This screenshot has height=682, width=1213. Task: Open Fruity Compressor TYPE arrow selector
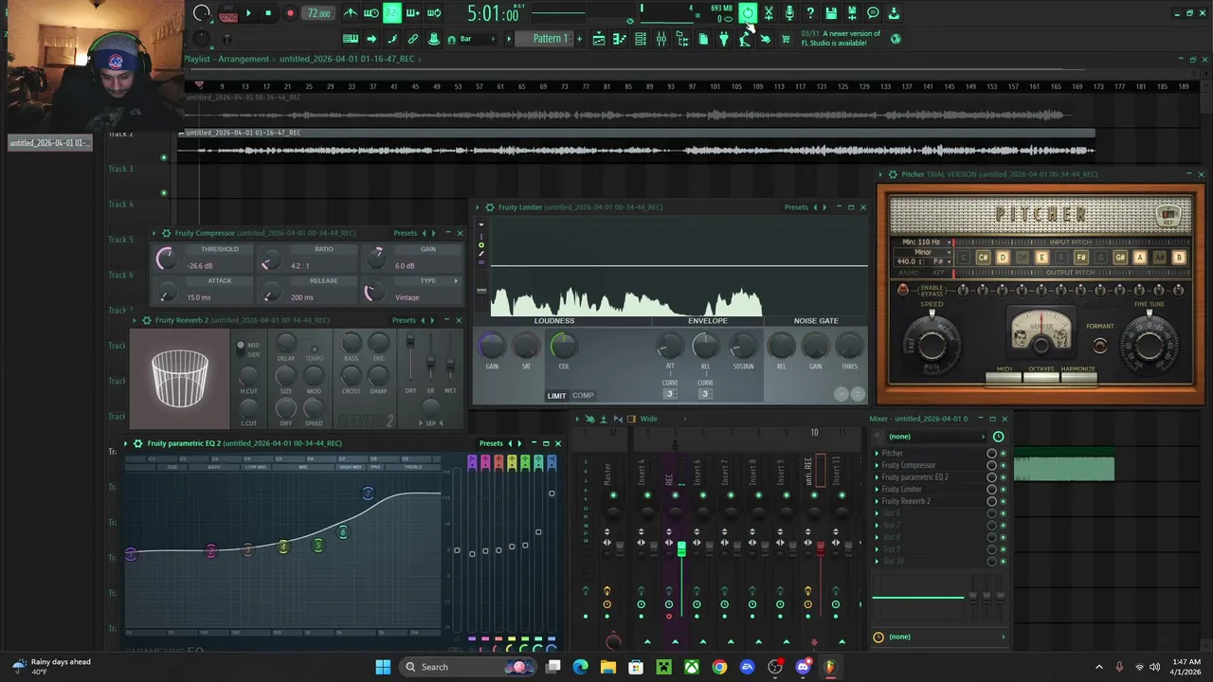[455, 281]
